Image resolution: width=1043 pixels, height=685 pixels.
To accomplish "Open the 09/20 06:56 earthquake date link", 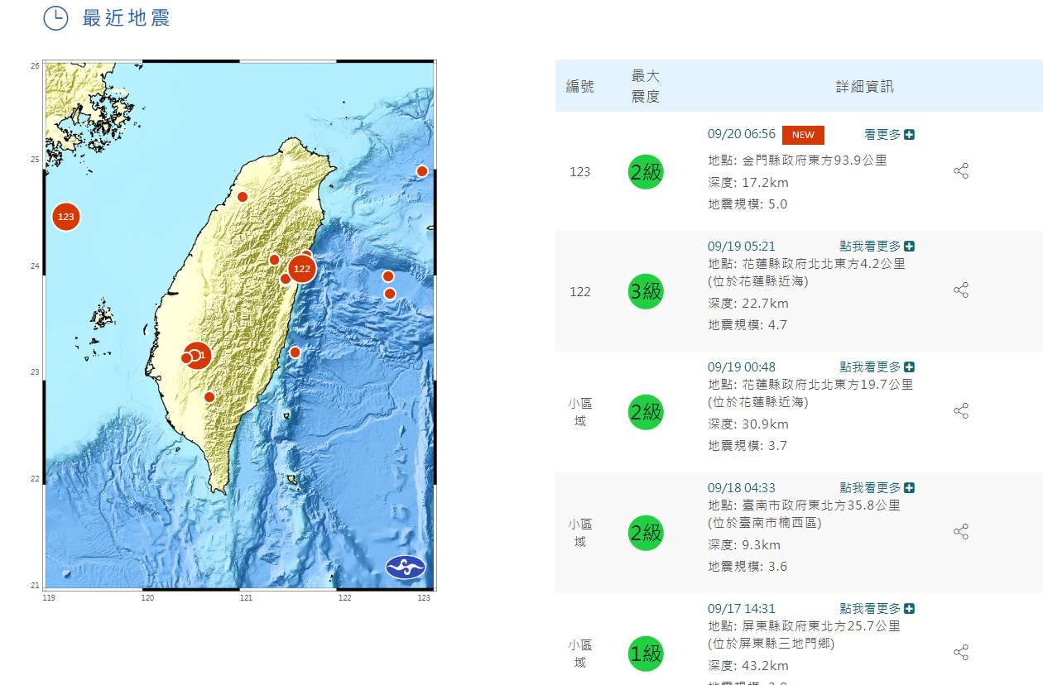I will pyautogui.click(x=741, y=134).
